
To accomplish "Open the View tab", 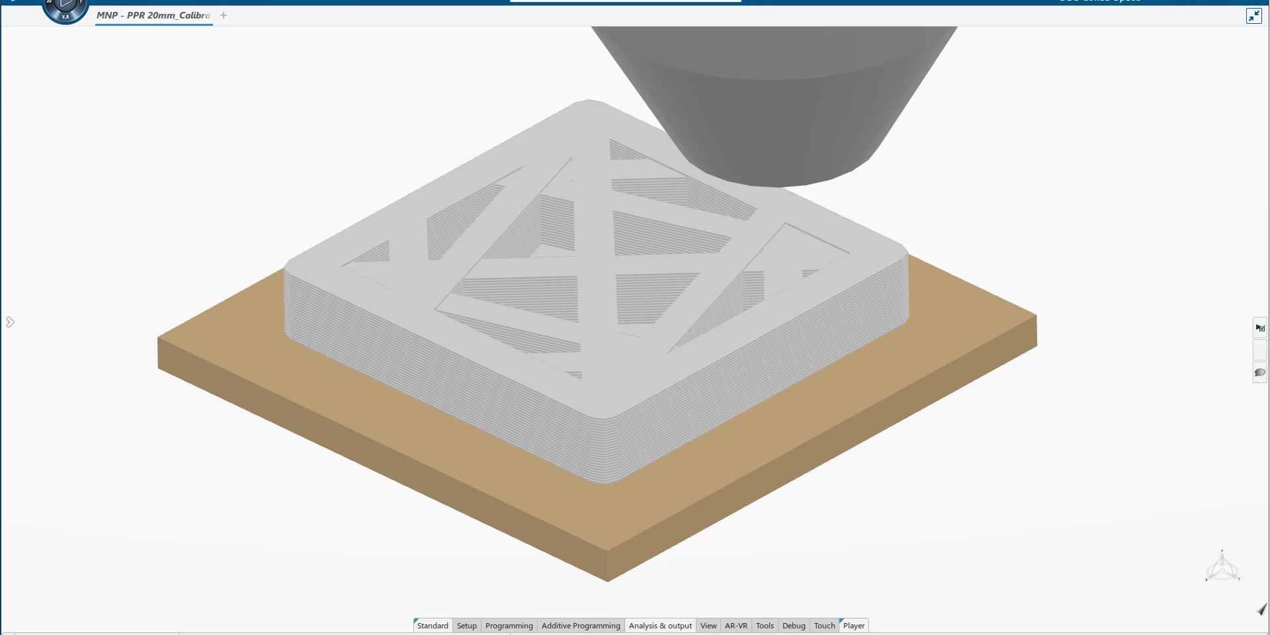I will tap(708, 626).
